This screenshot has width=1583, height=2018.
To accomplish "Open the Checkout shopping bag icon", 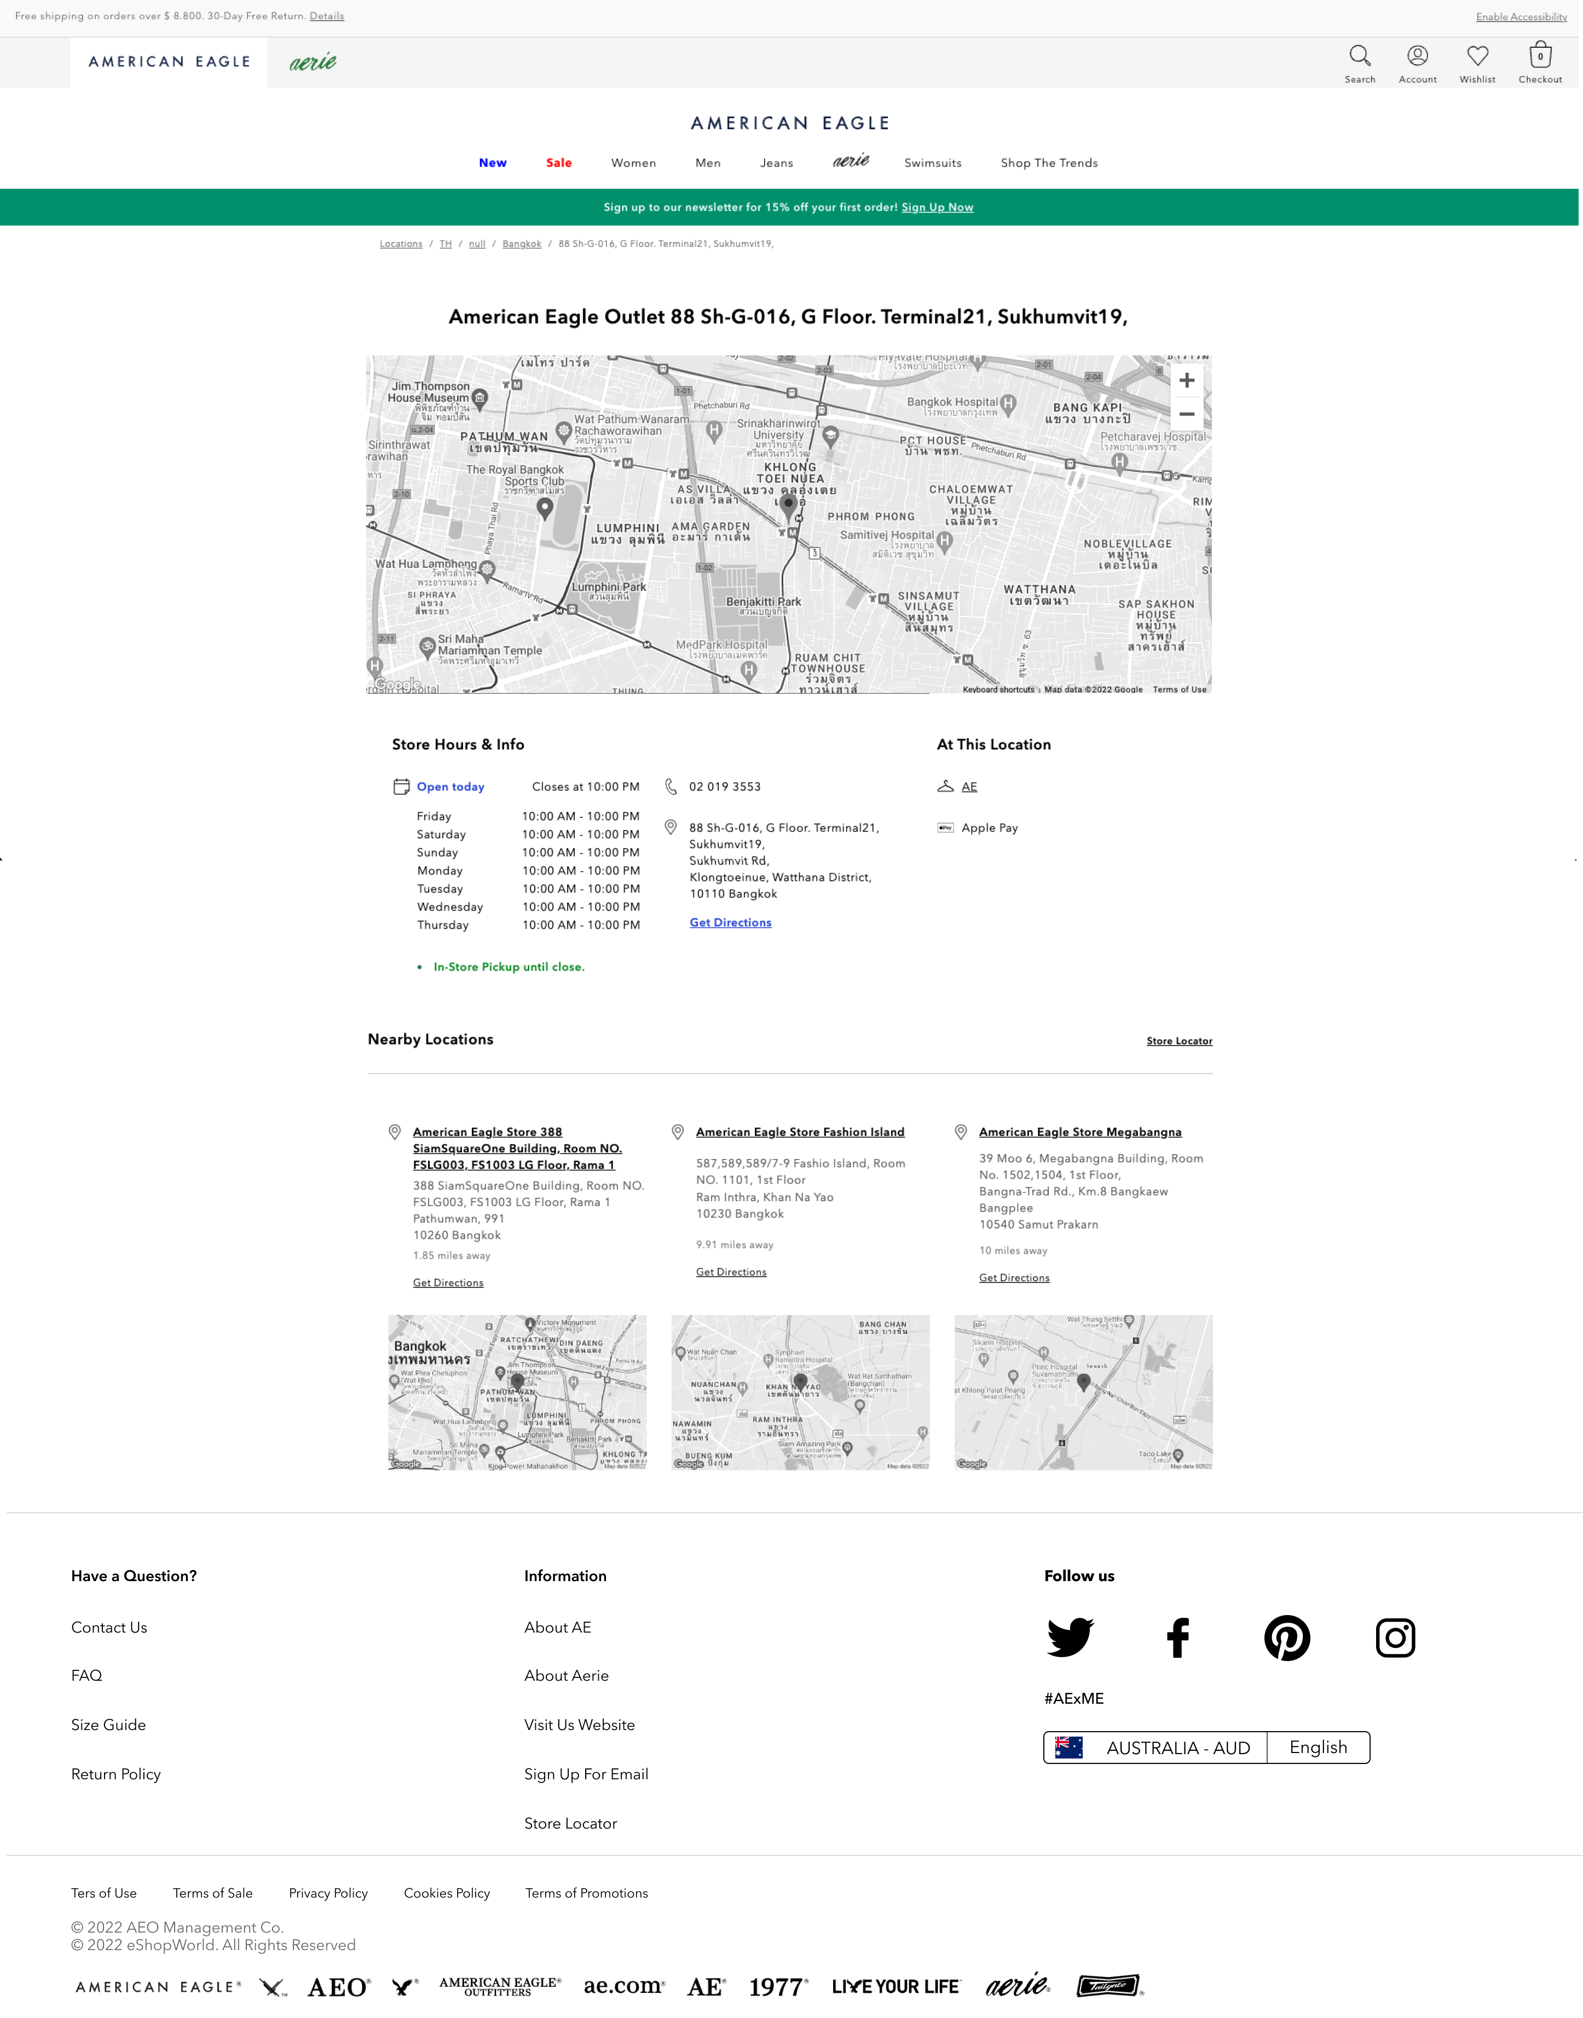I will 1540,55.
